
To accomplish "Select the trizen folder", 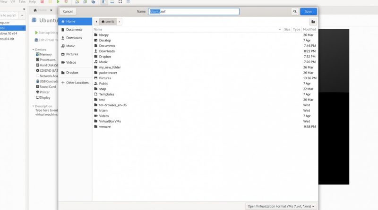I will coord(205,110).
